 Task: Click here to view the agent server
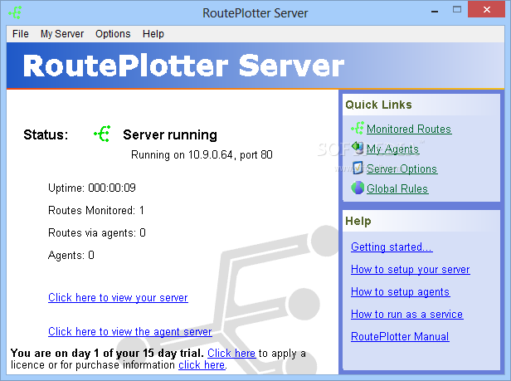pyautogui.click(x=130, y=332)
